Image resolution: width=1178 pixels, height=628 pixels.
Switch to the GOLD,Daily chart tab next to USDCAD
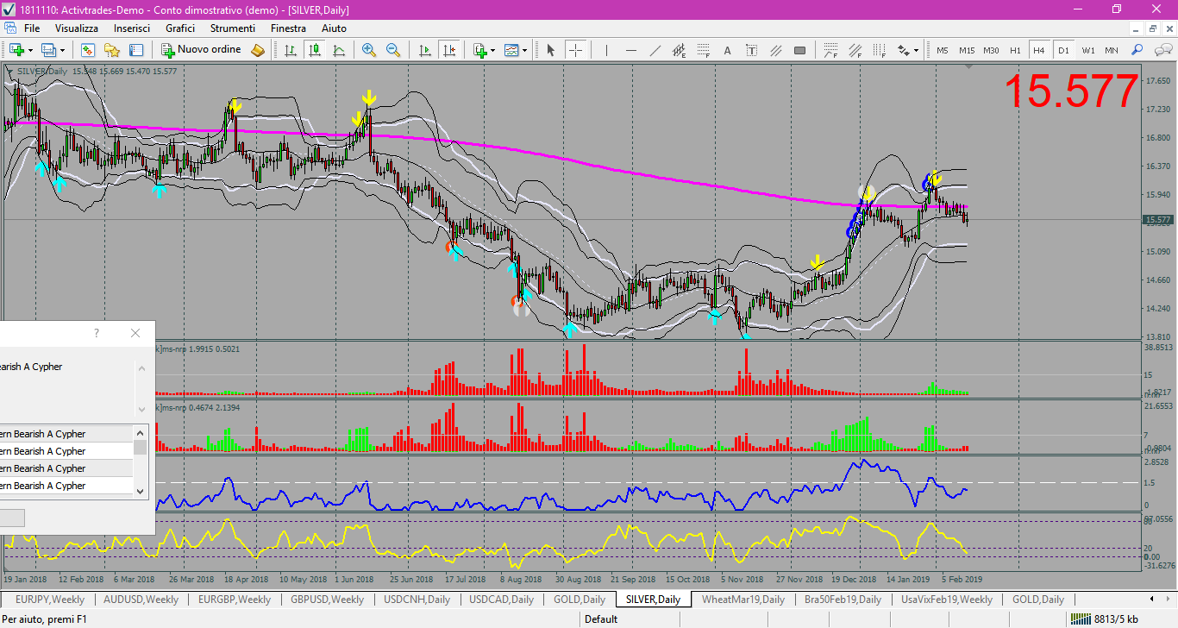point(580,600)
